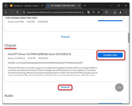This screenshot has width=132, height=106.
Task: Show browser downloads
Action: pos(115,12)
